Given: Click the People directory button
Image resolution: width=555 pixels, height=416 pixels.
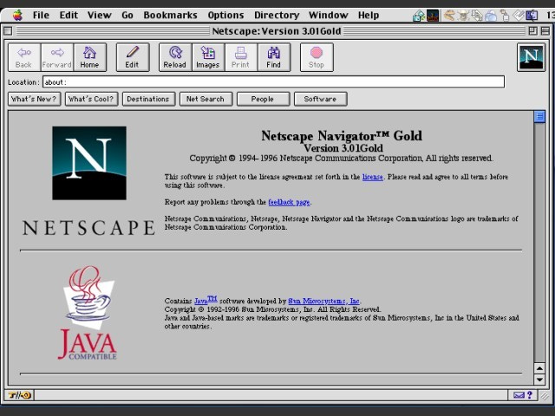Looking at the screenshot, I should point(263,99).
